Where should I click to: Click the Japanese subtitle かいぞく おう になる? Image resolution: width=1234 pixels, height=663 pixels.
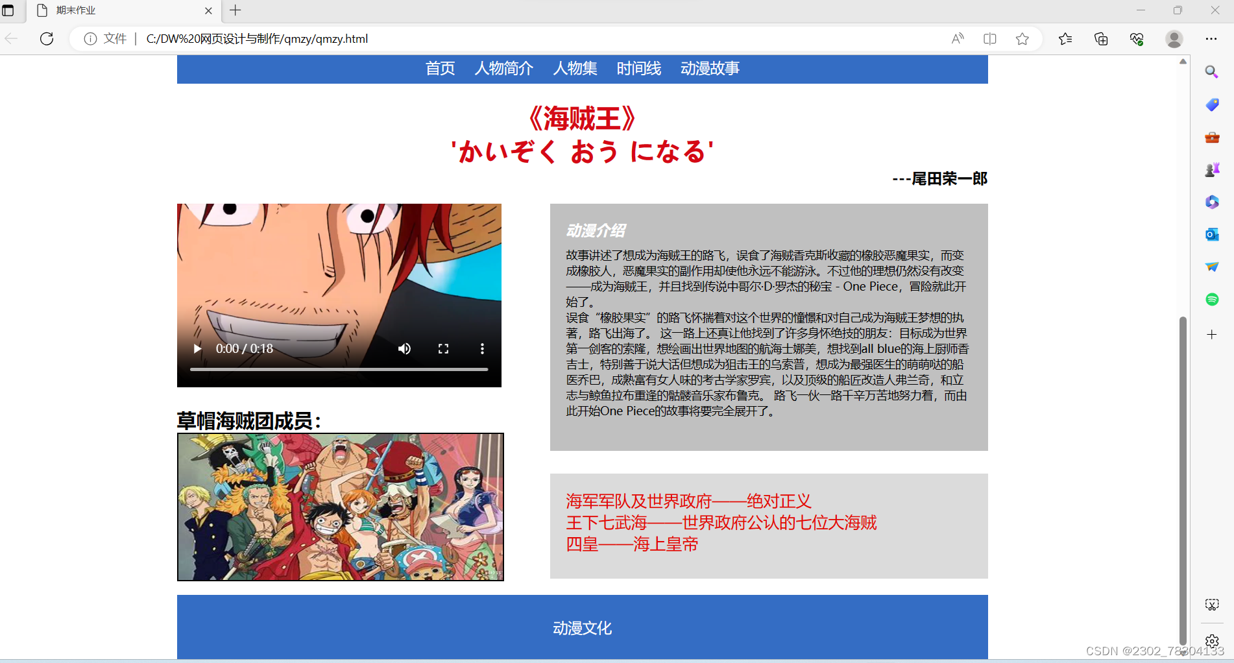tap(582, 152)
